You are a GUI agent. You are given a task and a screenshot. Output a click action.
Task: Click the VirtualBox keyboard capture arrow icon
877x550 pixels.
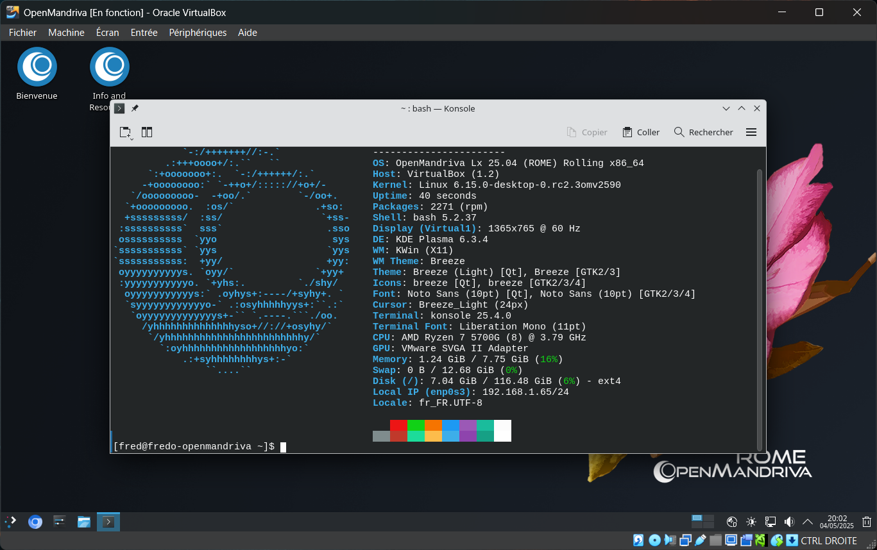point(792,540)
